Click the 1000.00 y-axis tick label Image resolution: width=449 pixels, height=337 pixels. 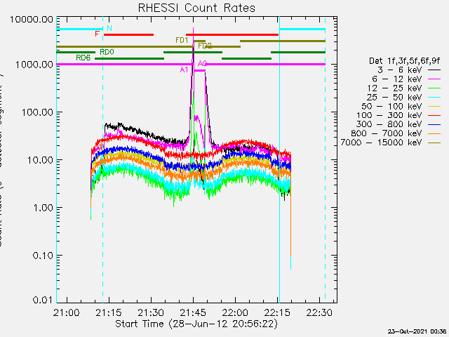pyautogui.click(x=34, y=65)
